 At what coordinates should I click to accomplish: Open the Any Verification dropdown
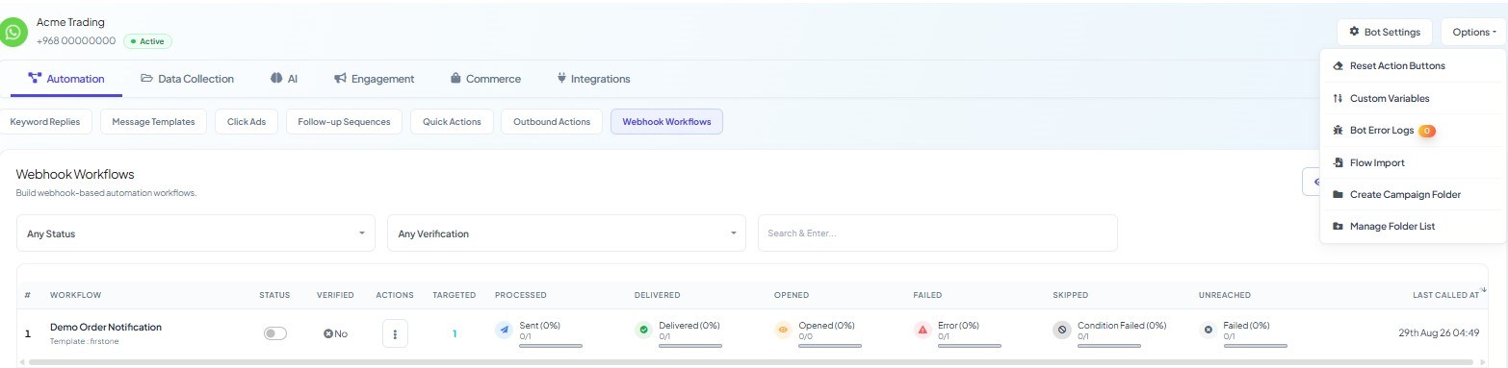click(x=566, y=233)
